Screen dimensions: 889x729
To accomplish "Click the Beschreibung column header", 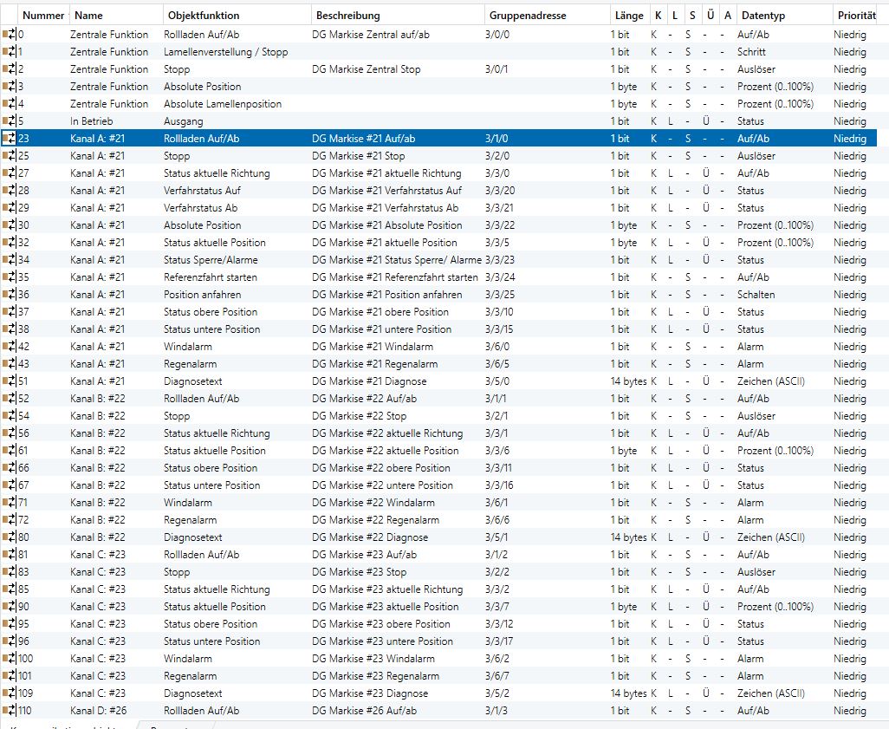I will click(347, 16).
